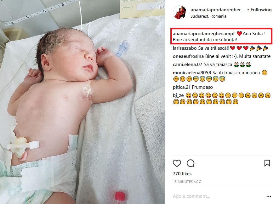The image size is (279, 204).
Task: View the 770 likes list
Action: (182, 173)
